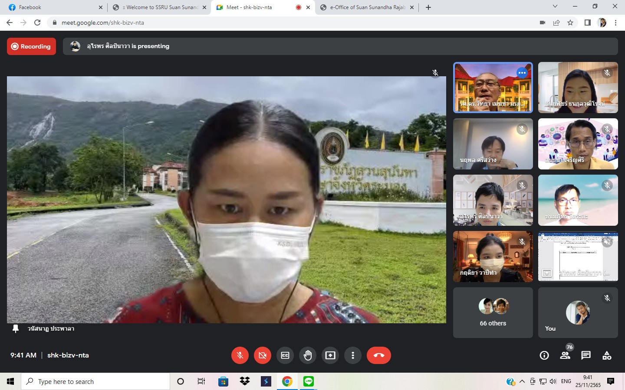Click the red Recording indicator button
This screenshot has height=390, width=625.
[31, 46]
